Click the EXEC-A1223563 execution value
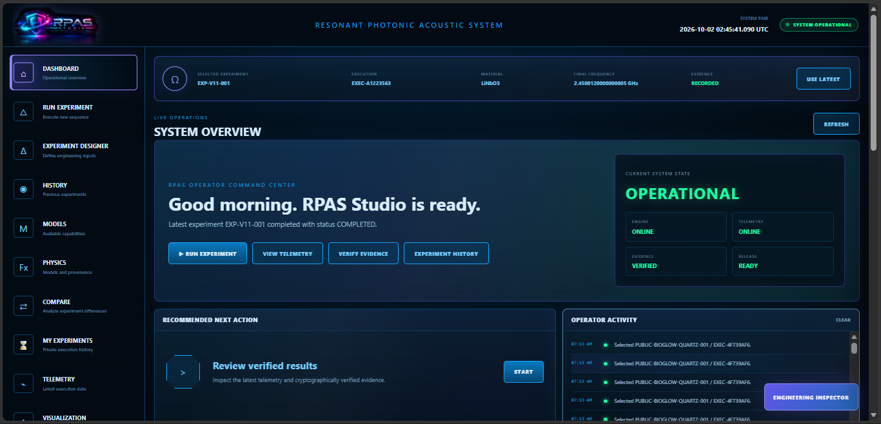881x424 pixels. coord(371,83)
